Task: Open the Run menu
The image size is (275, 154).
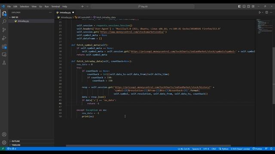Action: tap(47, 6)
